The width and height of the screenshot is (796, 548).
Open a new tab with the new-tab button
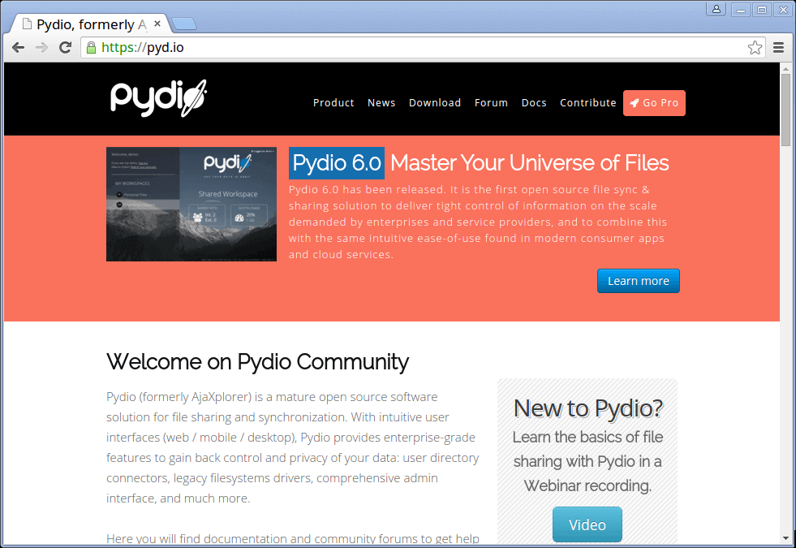coord(183,24)
